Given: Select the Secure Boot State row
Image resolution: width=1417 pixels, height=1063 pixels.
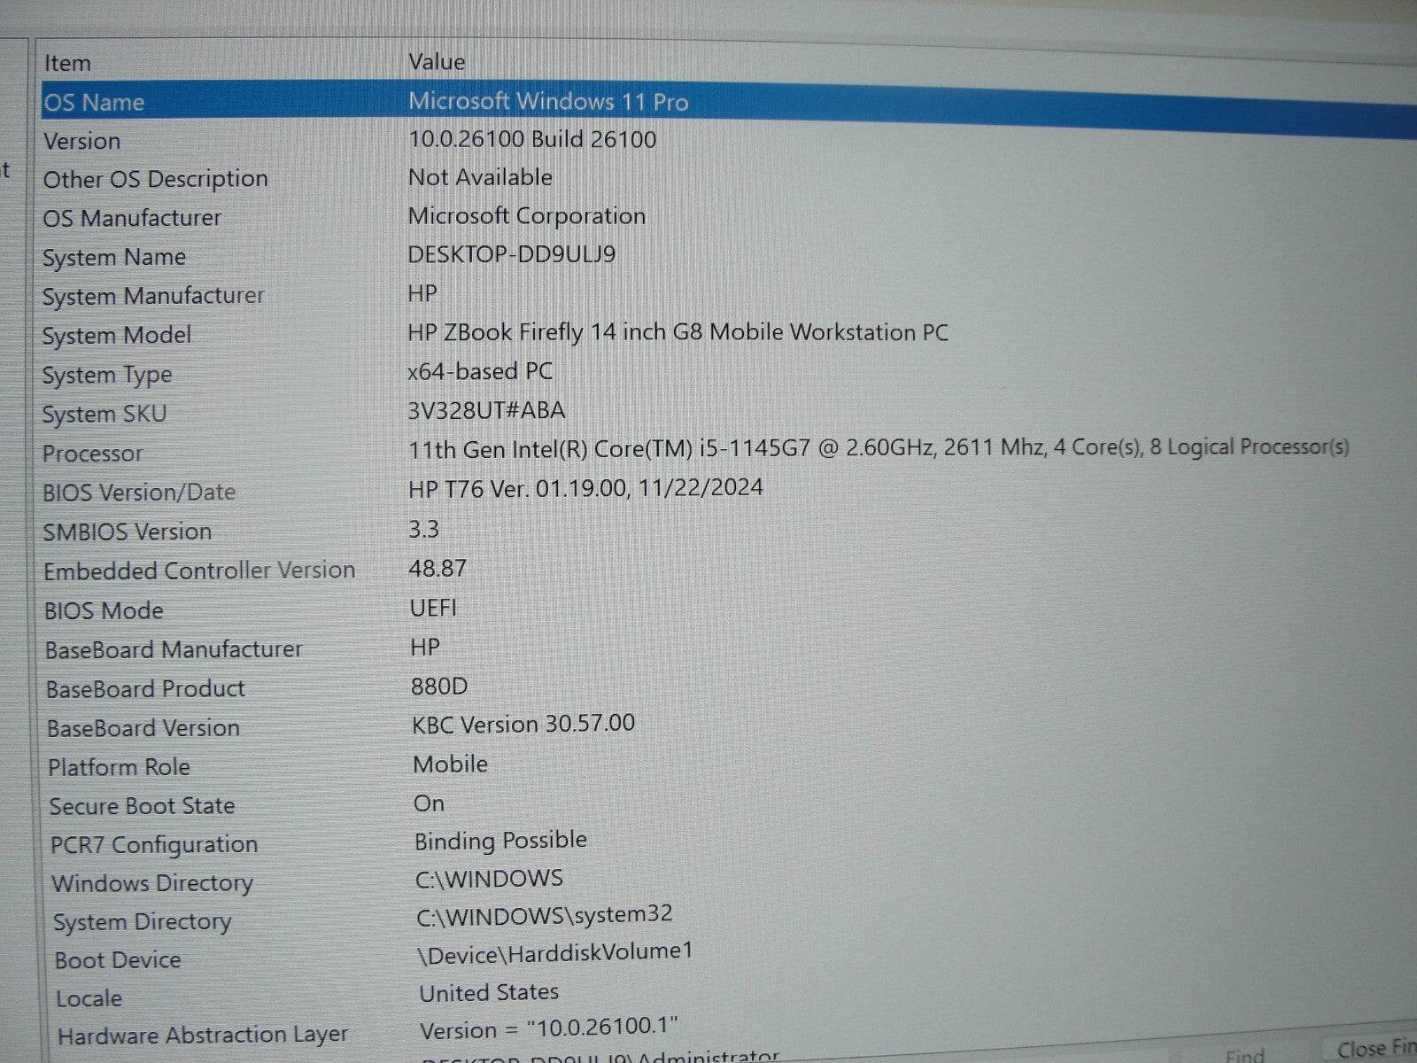Looking at the screenshot, I should [266, 804].
